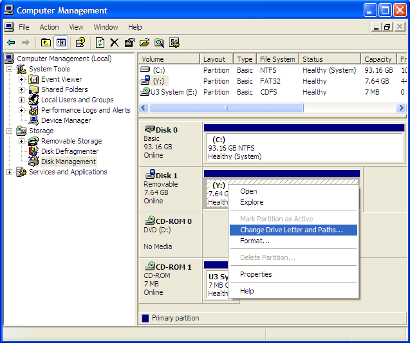Click volume list scrollbar right arrow
This screenshot has height=343, width=410.
[x=401, y=107]
